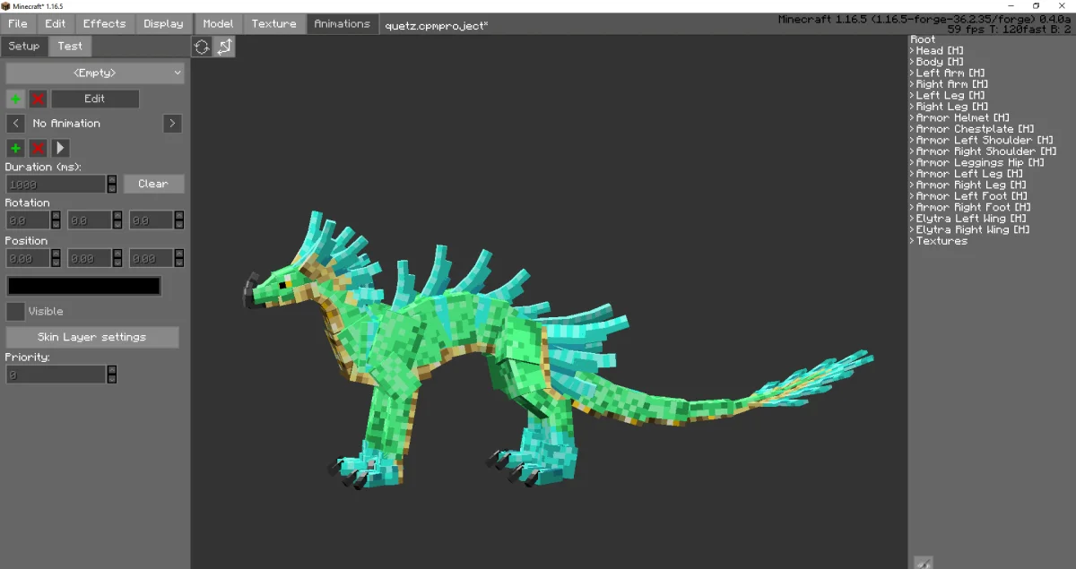Viewport: 1076px width, 569px height.
Task: Increase the third Rotation value with its stepper
Action: coord(179,215)
